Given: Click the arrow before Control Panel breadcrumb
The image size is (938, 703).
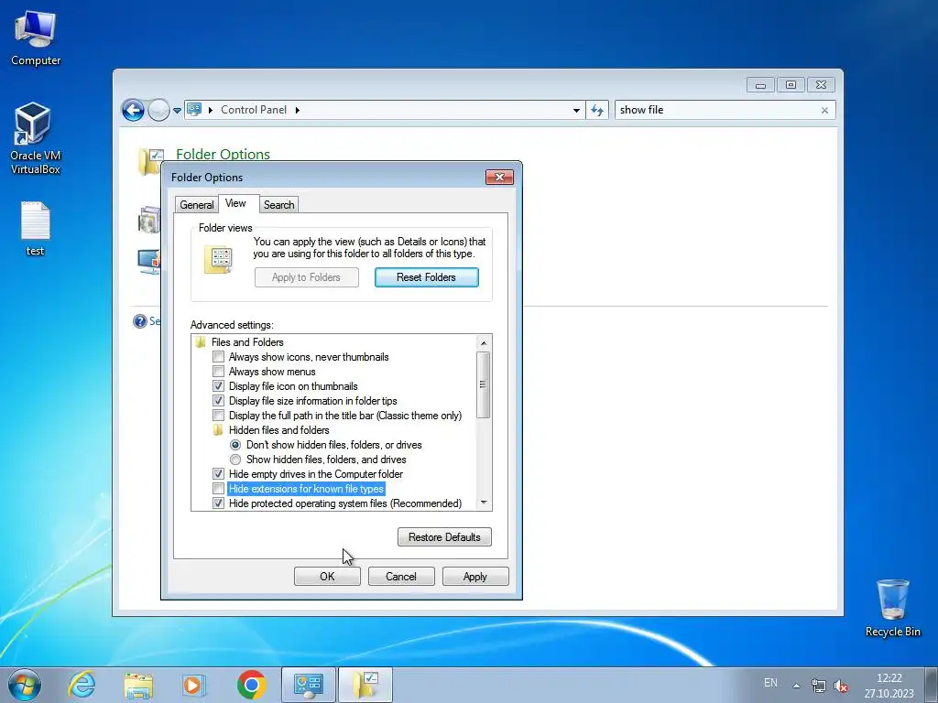Looking at the screenshot, I should pyautogui.click(x=211, y=110).
